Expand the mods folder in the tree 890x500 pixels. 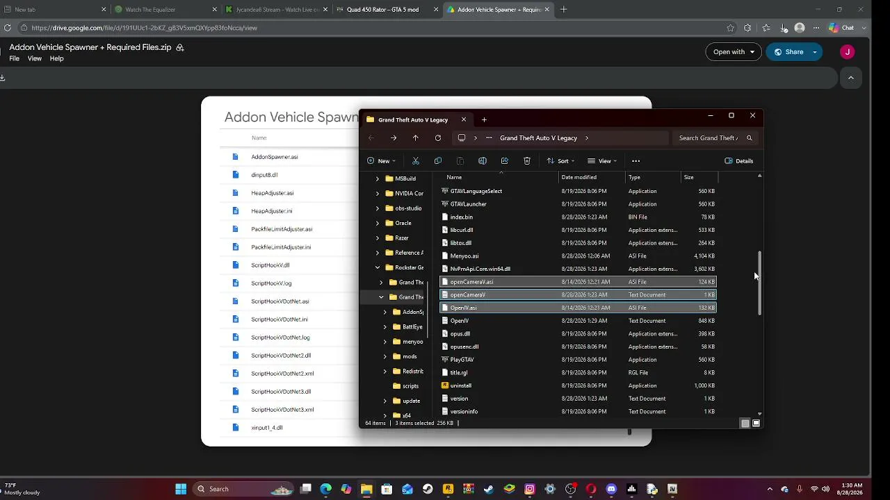pyautogui.click(x=385, y=356)
